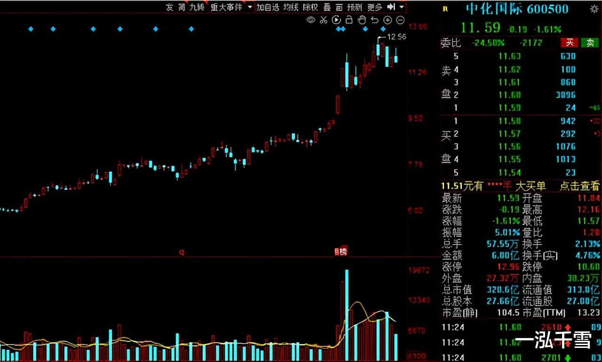Screen dimensions: 602x362
Task: Click red up arrow in 2610 trade row
Action: point(568,327)
